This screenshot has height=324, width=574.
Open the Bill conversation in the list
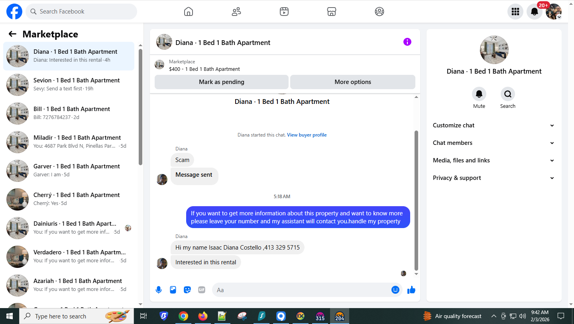[x=69, y=113]
